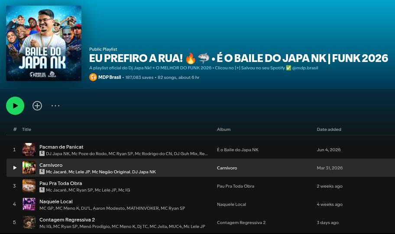Open the MDP Brasil profile avatar

coord(93,77)
